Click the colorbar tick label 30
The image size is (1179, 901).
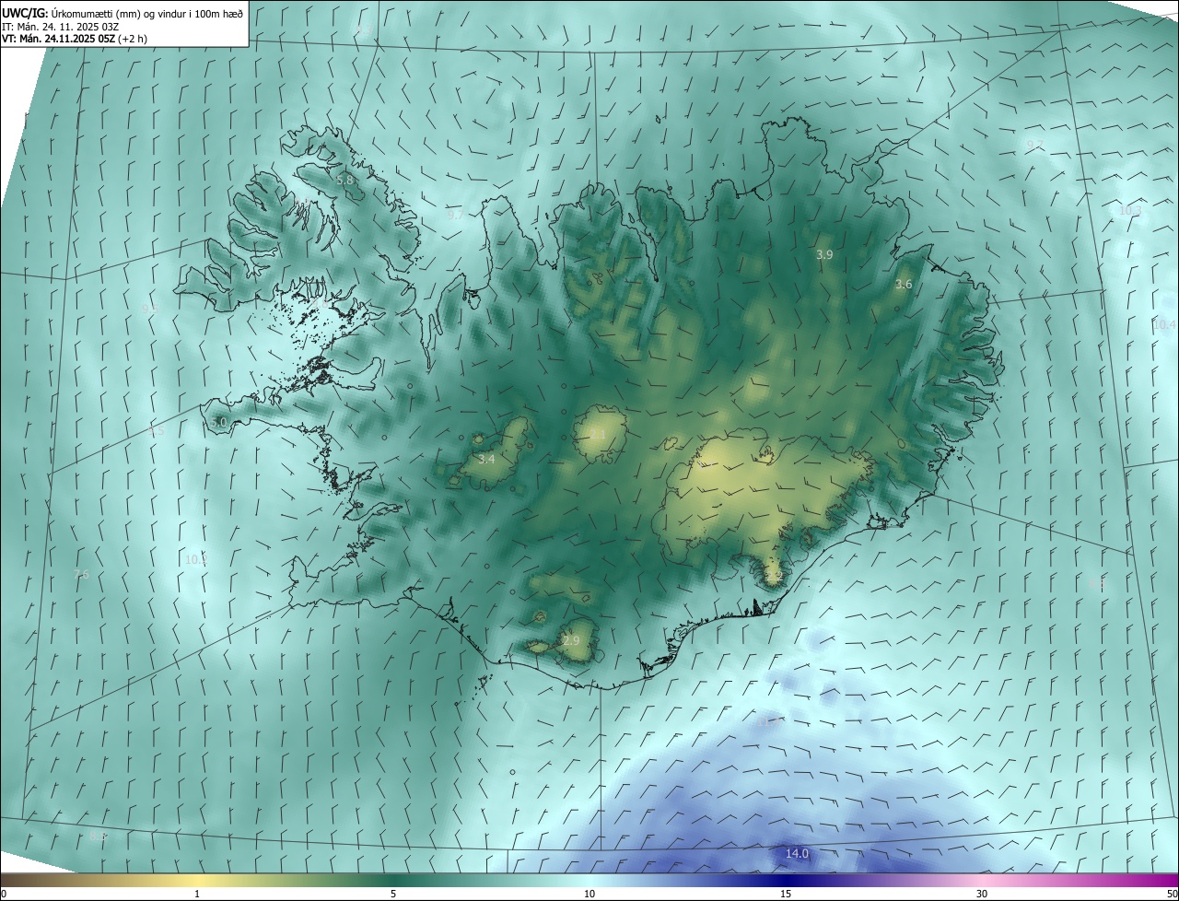982,894
